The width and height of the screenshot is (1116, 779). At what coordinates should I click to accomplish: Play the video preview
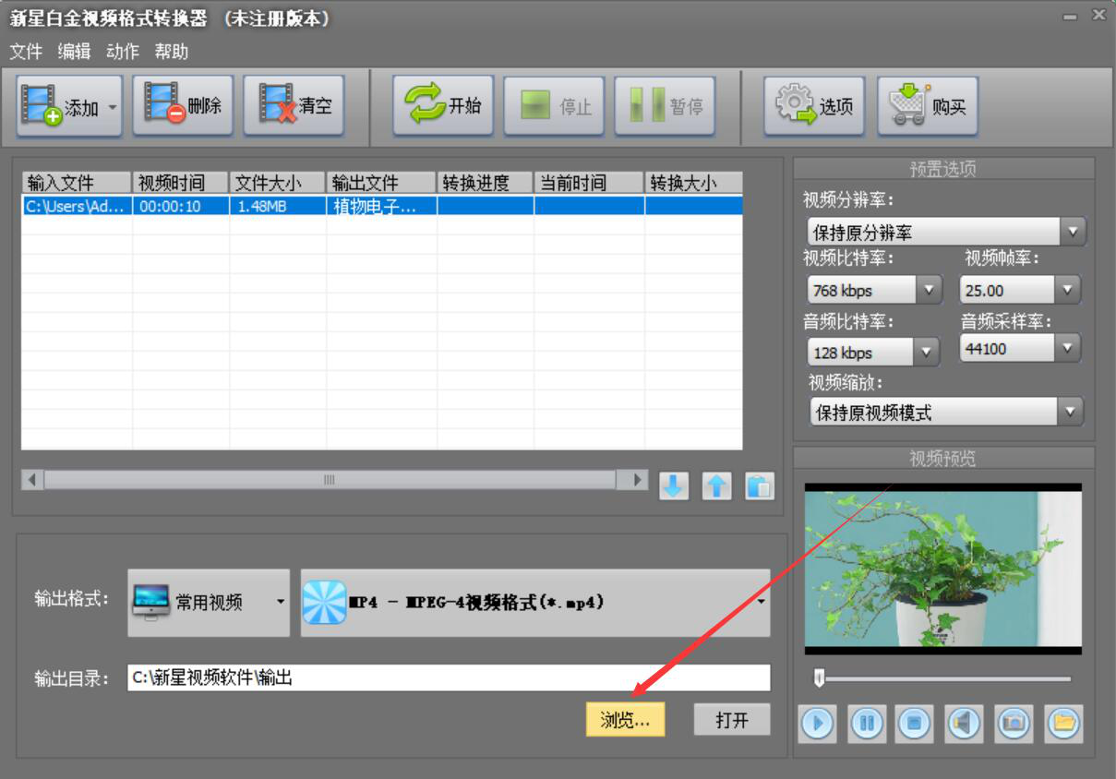pyautogui.click(x=817, y=724)
